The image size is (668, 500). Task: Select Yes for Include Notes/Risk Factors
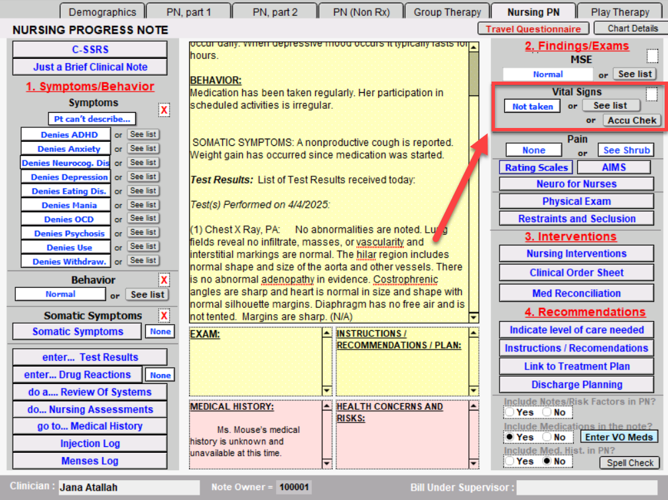(509, 412)
